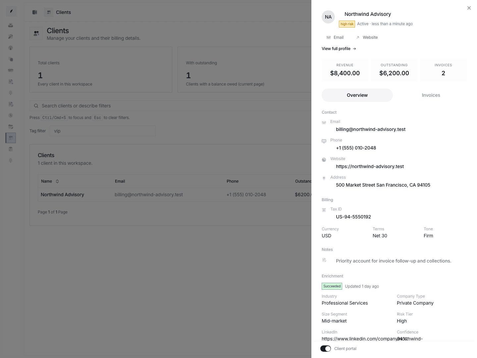This screenshot has height=358, width=477.
Task: Click the Total clients stat card
Action: click(101, 70)
